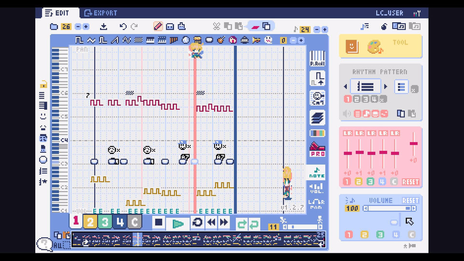Image resolution: width=464 pixels, height=261 pixels.
Task: Switch to the EDIT tab
Action: 57,13
